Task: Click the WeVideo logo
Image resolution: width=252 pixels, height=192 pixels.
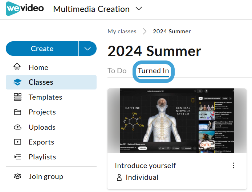Action: [25, 9]
